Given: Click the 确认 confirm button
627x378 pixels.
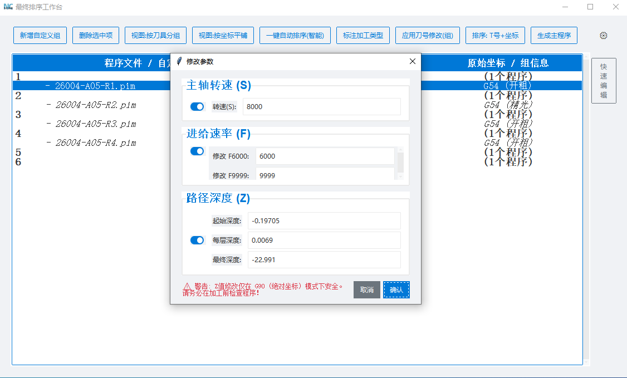Looking at the screenshot, I should click(x=396, y=289).
